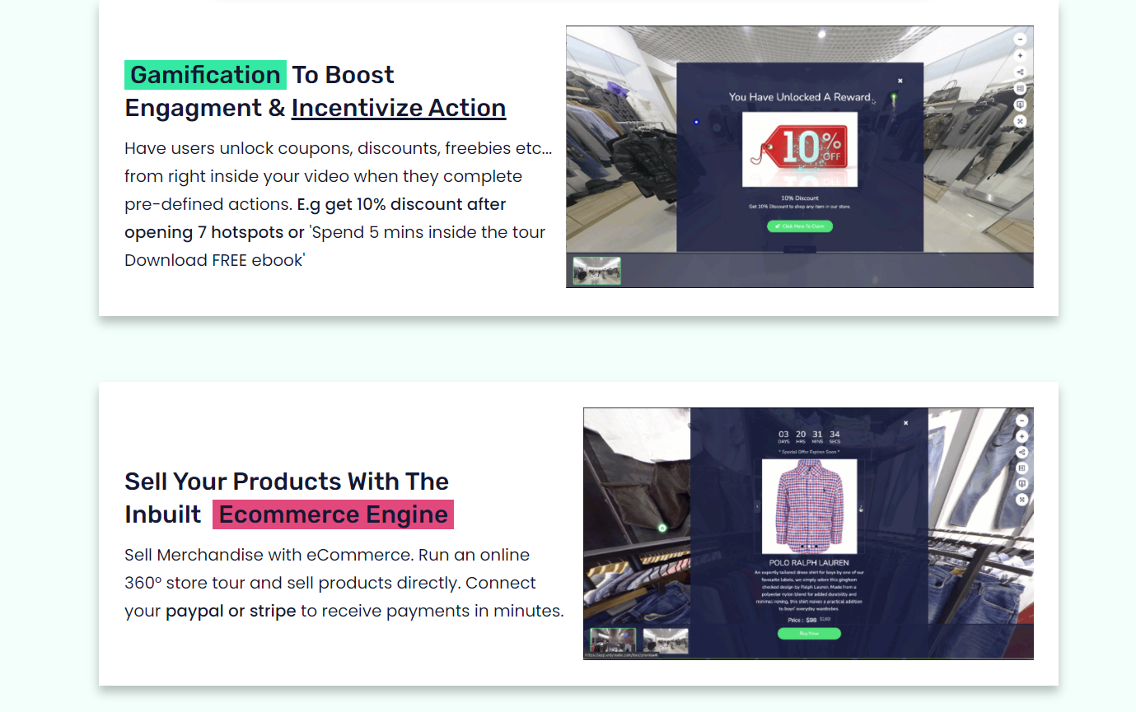1136x712 pixels.
Task: Toggle fullscreen icon in Polo shirt viewer
Action: (x=1021, y=499)
